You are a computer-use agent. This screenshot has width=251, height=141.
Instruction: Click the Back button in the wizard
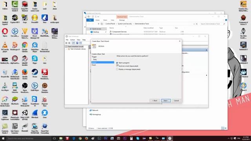pyautogui.click(x=155, y=101)
